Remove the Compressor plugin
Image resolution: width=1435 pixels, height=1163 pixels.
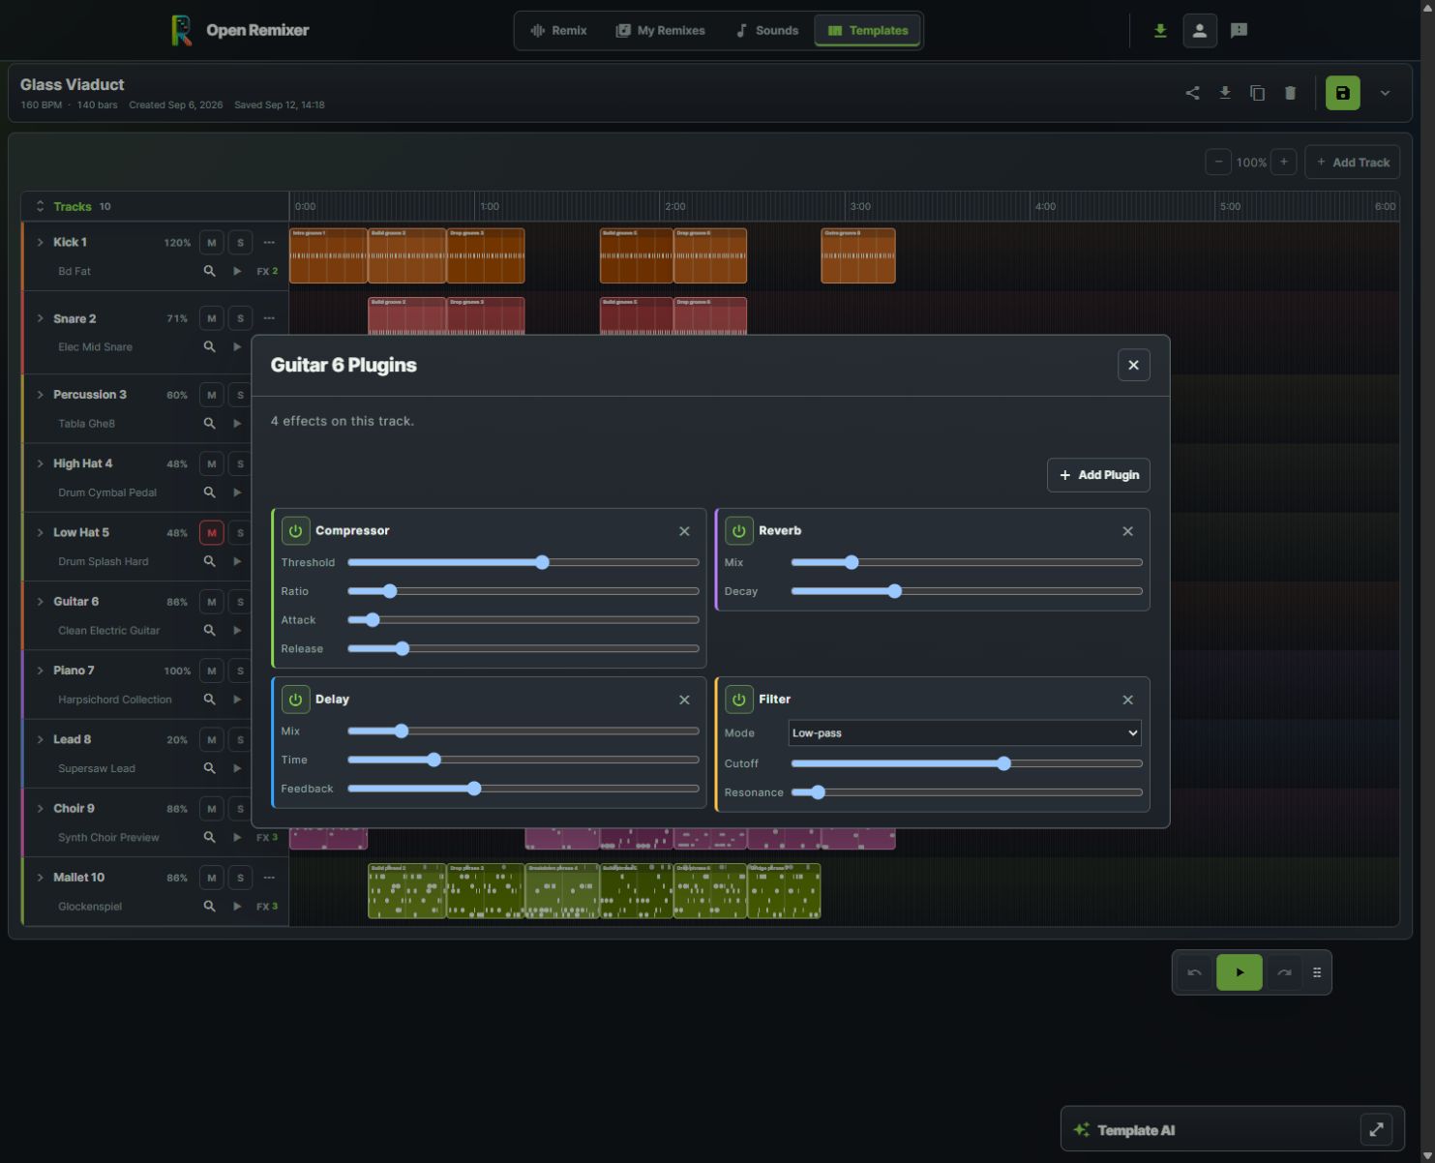(x=684, y=531)
